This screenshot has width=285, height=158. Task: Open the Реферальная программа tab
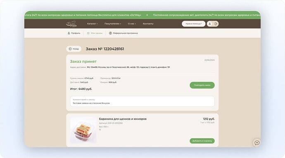(x=123, y=33)
